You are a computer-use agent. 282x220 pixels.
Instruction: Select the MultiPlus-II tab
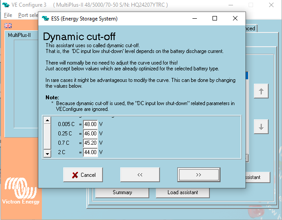click(x=19, y=35)
